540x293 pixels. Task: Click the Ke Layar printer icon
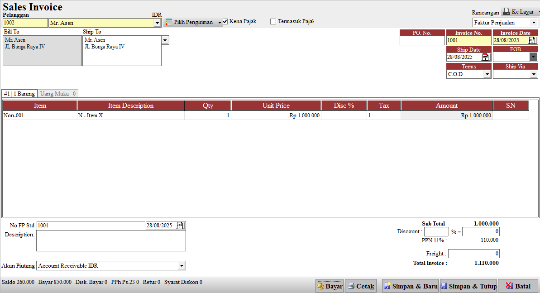[x=506, y=12]
